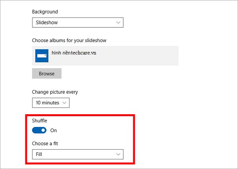Click the 10 minutes interval text
Viewport: 238px width, 169px height.
[x=47, y=103]
